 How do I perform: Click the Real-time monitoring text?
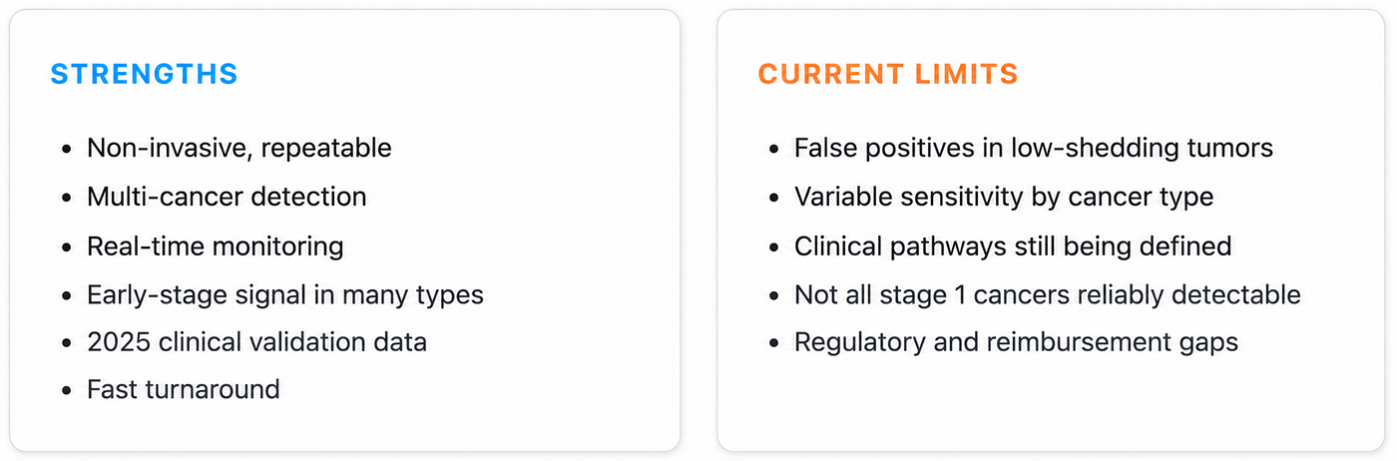click(216, 245)
